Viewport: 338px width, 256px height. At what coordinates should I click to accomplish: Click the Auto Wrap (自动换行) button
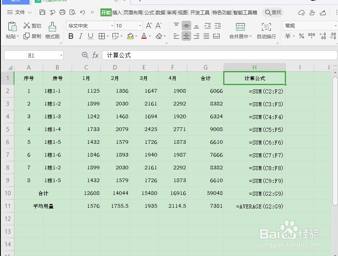[266, 31]
